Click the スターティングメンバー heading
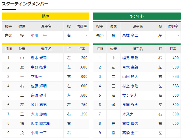The width and height of the screenshot is (182, 139). click(25, 4)
